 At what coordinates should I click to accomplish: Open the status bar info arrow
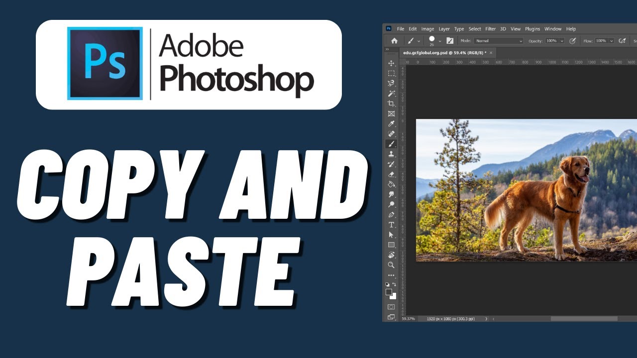(x=486, y=319)
